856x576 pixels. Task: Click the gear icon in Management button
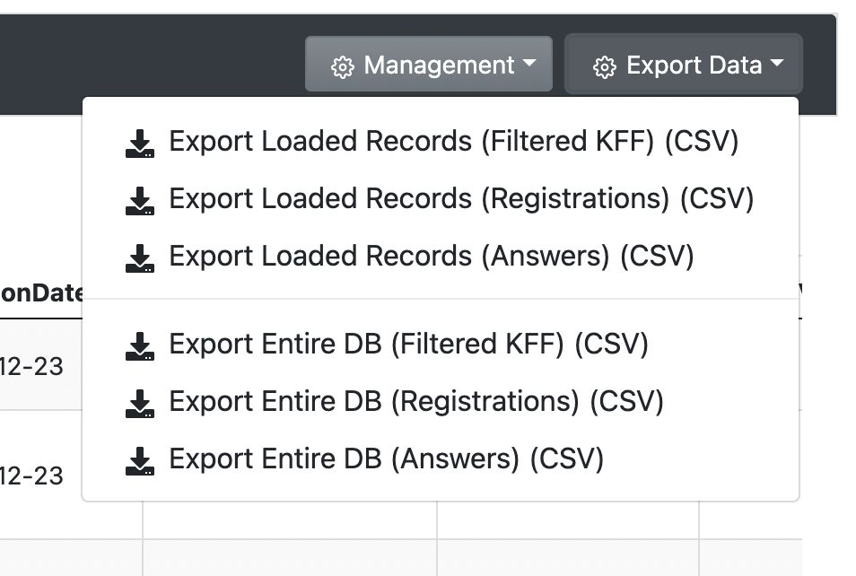point(342,67)
